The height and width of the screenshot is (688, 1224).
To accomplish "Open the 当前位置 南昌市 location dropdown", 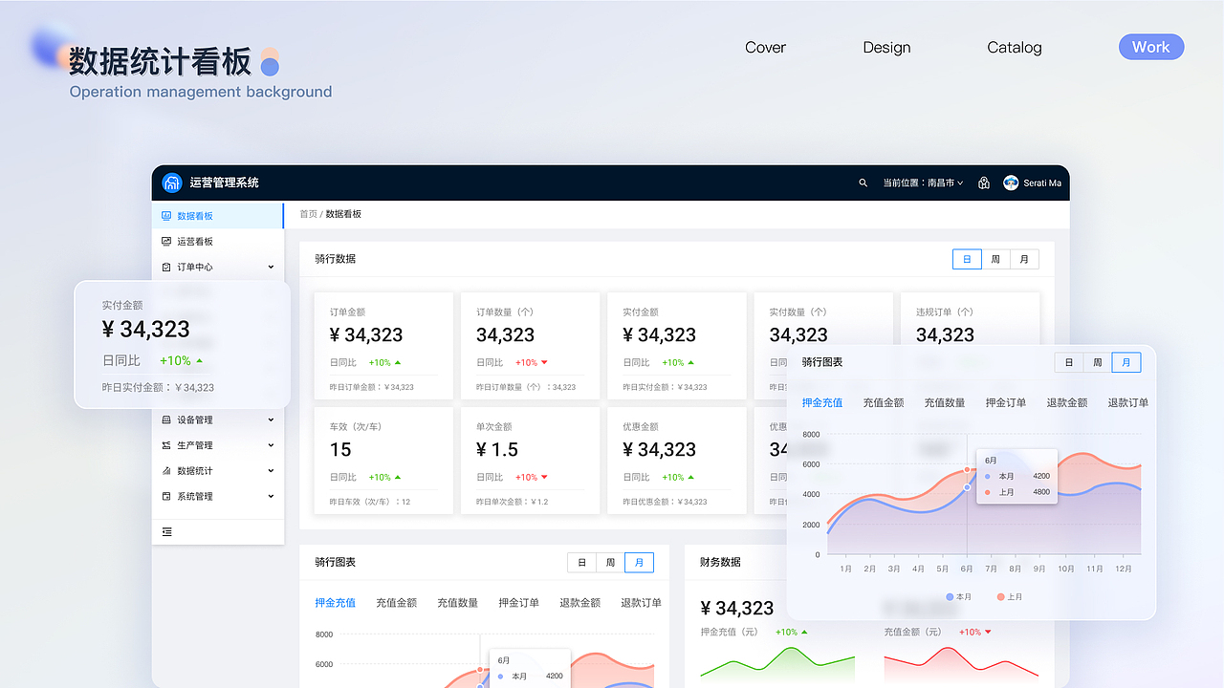I will point(923,183).
